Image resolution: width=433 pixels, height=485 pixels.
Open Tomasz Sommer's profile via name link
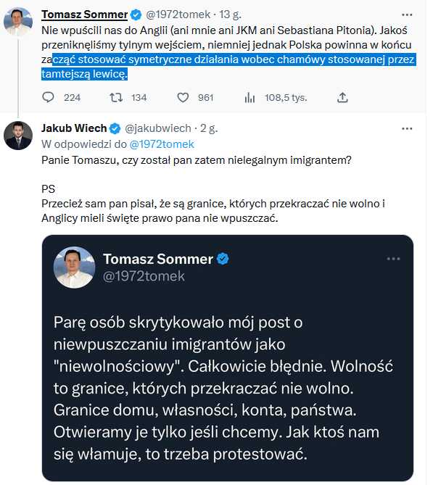[84, 14]
